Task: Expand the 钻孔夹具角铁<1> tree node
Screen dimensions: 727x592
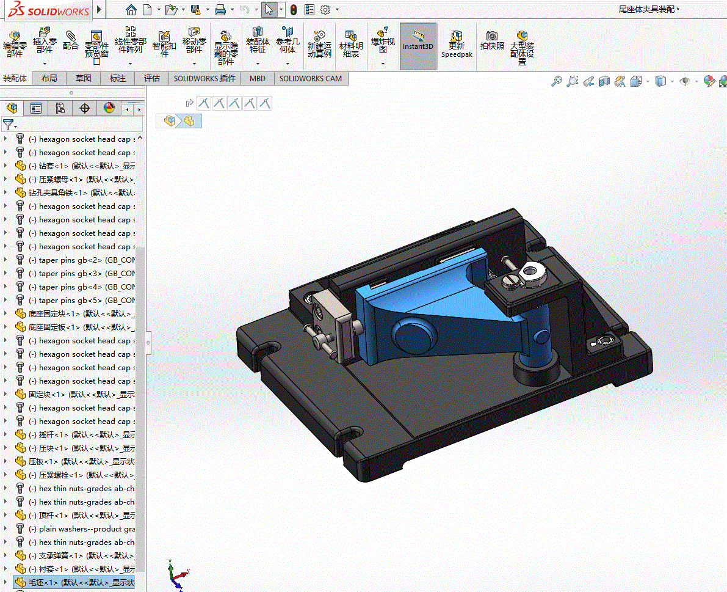Action: [x=5, y=192]
